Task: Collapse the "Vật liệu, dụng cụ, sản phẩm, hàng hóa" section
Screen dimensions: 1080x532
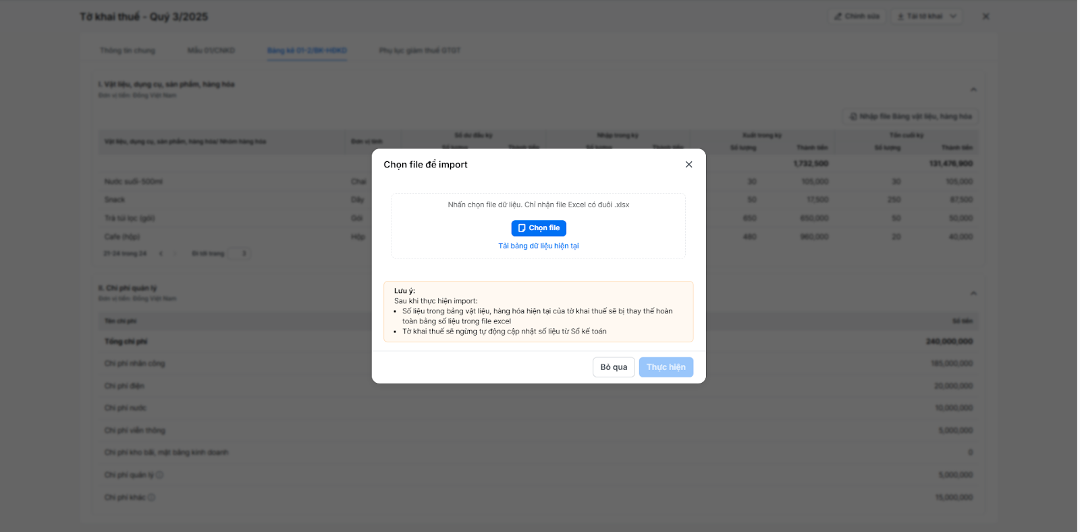Action: (x=973, y=90)
